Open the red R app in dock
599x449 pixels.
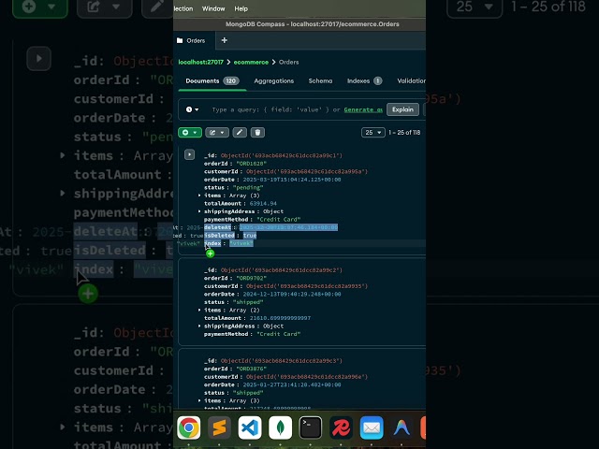(341, 427)
